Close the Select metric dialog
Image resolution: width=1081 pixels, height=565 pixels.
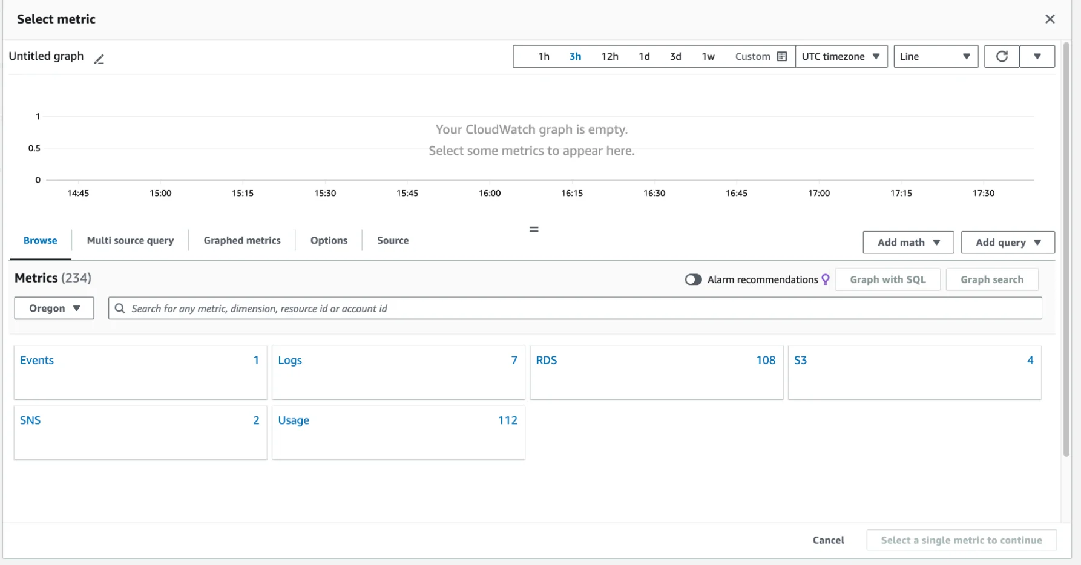(x=1050, y=19)
